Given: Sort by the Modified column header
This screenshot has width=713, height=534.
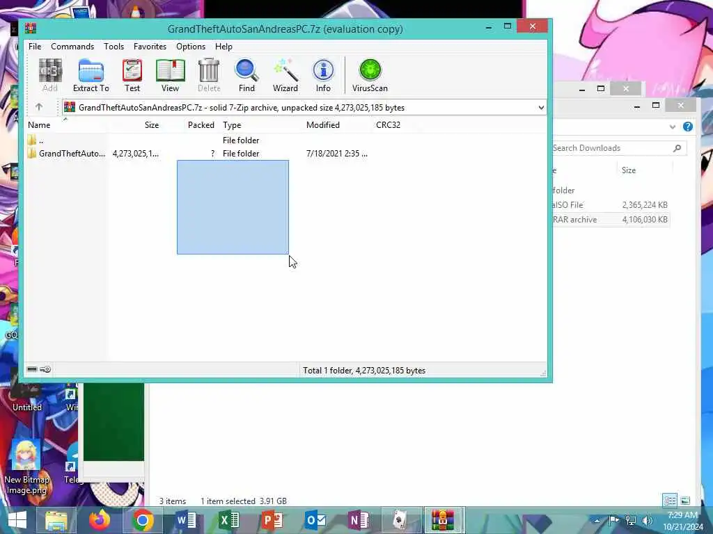Looking at the screenshot, I should tap(338, 125).
